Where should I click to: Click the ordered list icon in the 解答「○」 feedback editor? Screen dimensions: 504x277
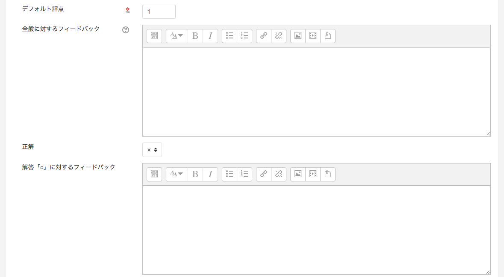tap(245, 174)
